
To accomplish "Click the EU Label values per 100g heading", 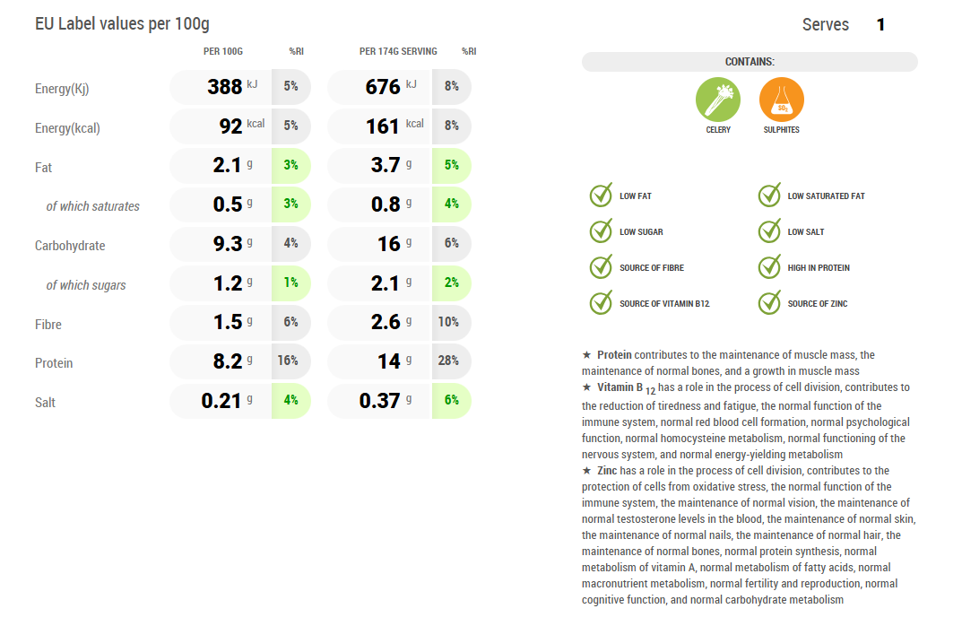I will point(122,24).
